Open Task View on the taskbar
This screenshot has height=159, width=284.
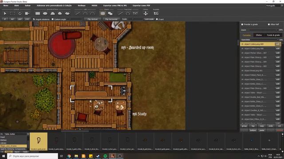coord(62,156)
